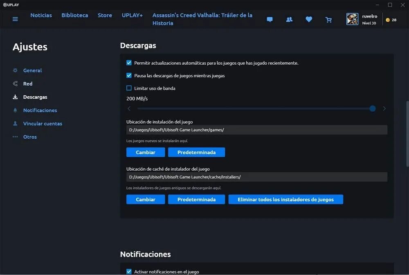Click the Otros three-dots icon

[x=15, y=137]
